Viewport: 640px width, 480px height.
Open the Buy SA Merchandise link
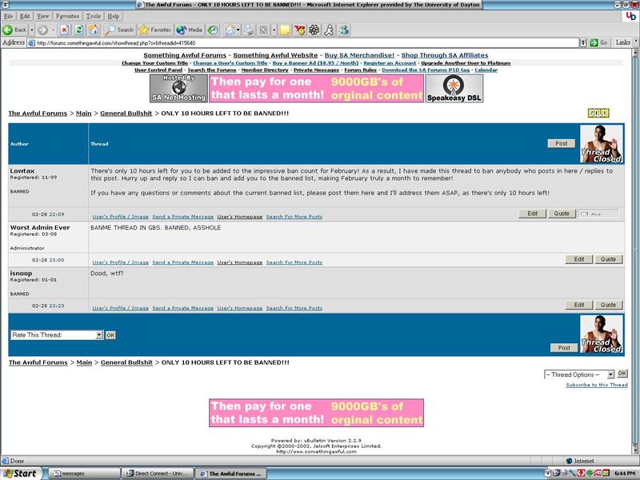pos(359,55)
